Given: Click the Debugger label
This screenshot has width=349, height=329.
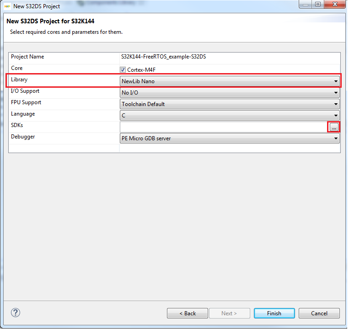Looking at the screenshot, I should pyautogui.click(x=23, y=137).
